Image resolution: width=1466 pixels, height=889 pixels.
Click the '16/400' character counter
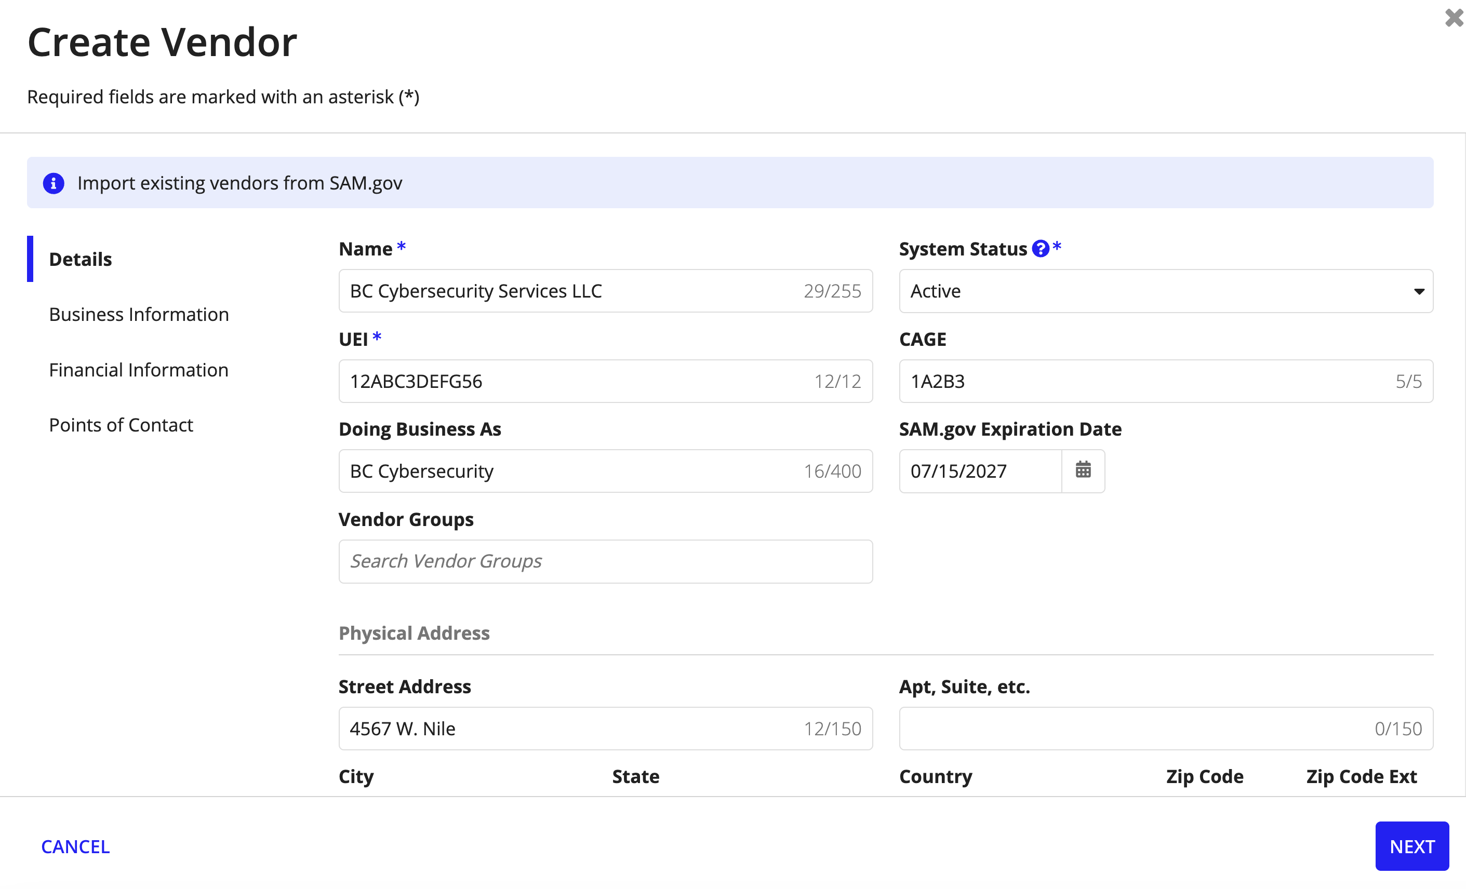point(832,471)
